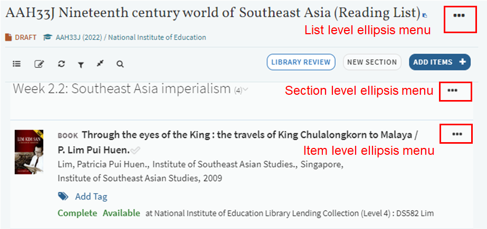Viewport: 487px width, 229px height.
Task: Click the edit pencil icon in toolbar
Action: pyautogui.click(x=39, y=64)
